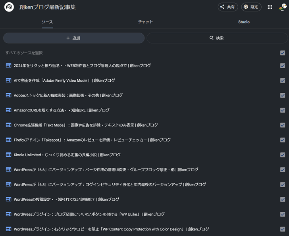The height and width of the screenshot is (236, 289).
Task: Uncheck the AmazonのURLを短くする方法 source
Action: tap(283, 110)
